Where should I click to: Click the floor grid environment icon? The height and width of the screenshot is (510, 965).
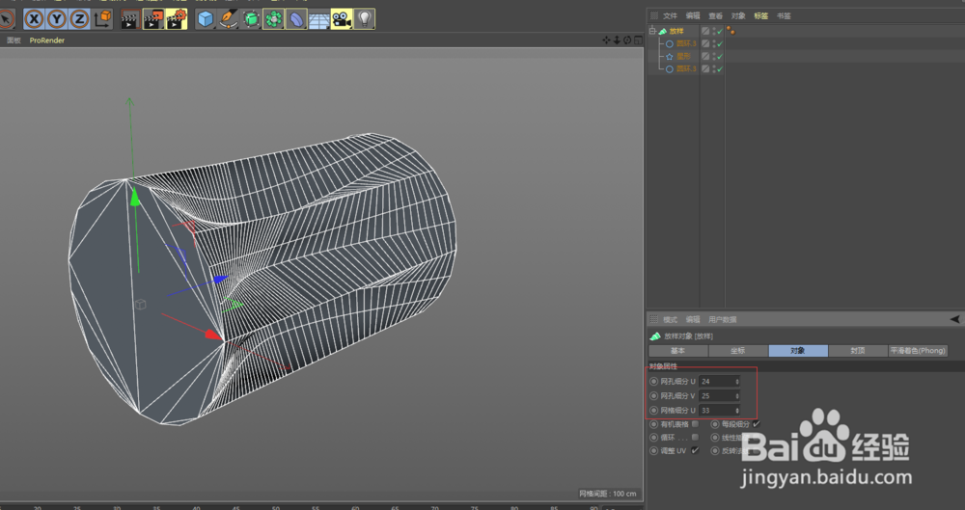coord(318,18)
